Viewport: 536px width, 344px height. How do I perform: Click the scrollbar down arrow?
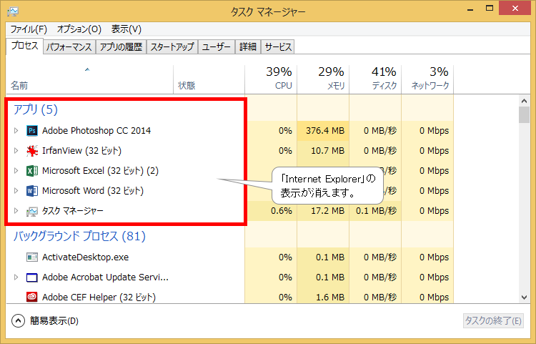524,298
